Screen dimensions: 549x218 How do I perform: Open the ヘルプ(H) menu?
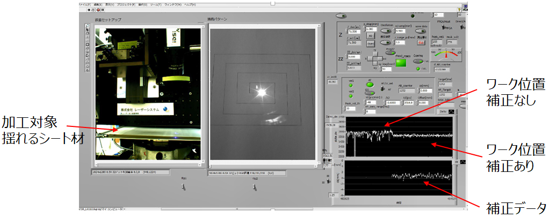(x=190, y=5)
